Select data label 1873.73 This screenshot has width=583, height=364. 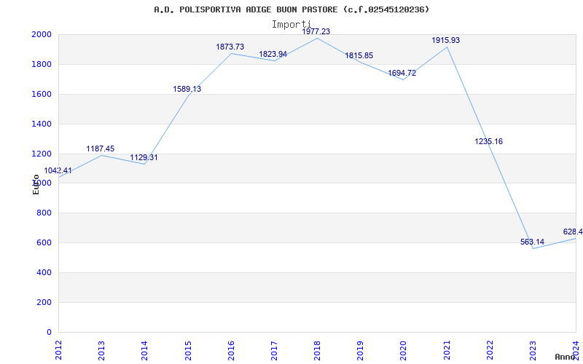[x=230, y=47]
